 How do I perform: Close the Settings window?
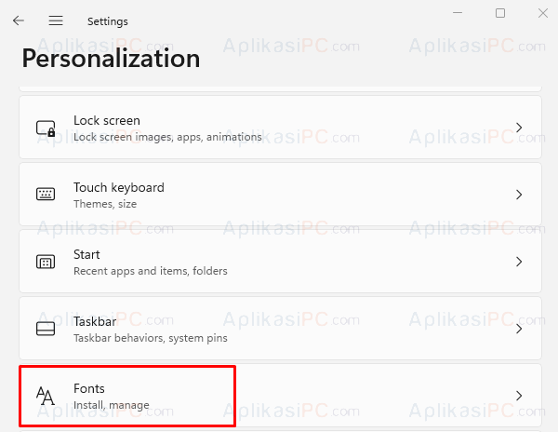point(543,13)
